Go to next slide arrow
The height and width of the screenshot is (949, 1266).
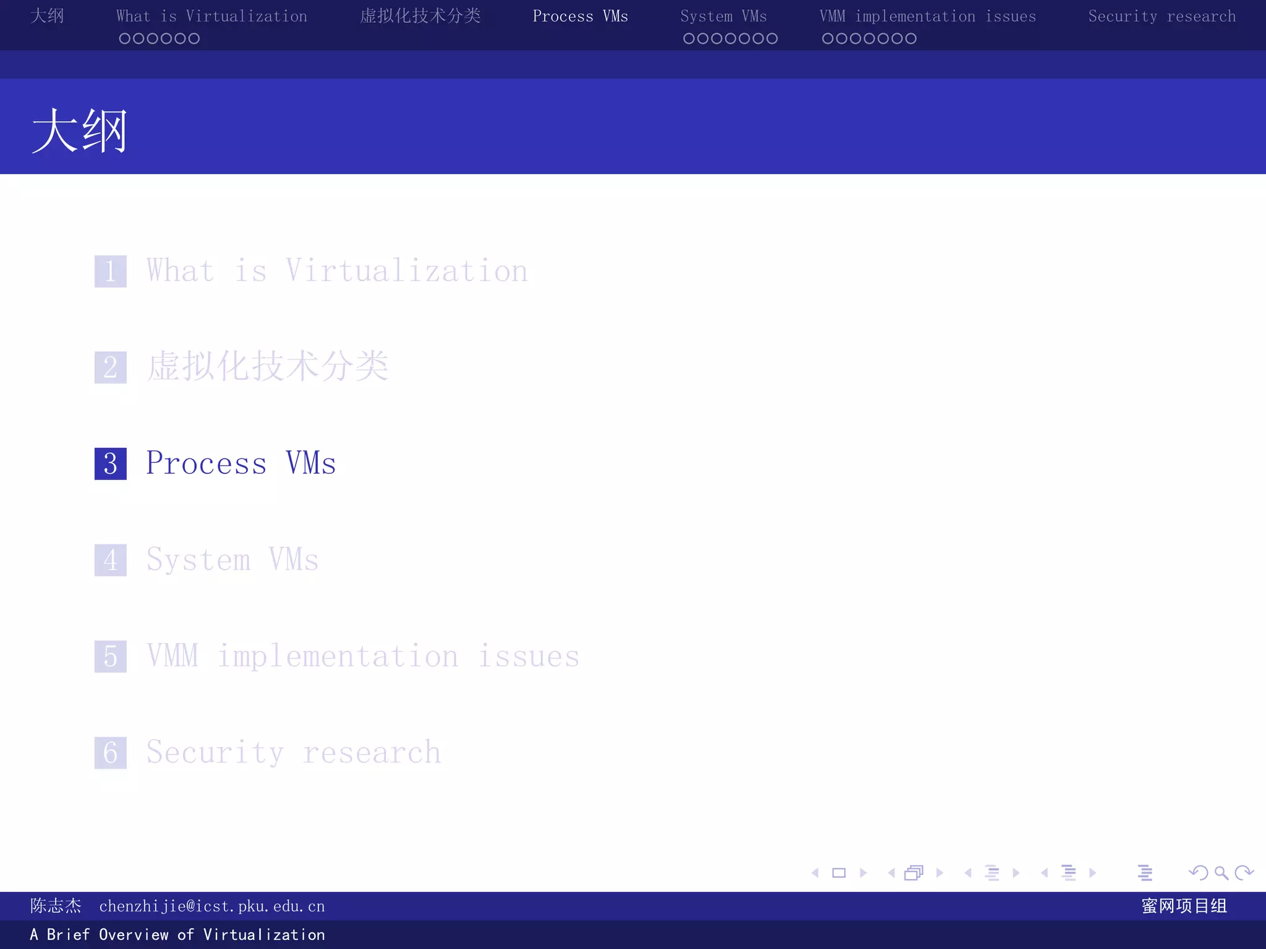863,872
